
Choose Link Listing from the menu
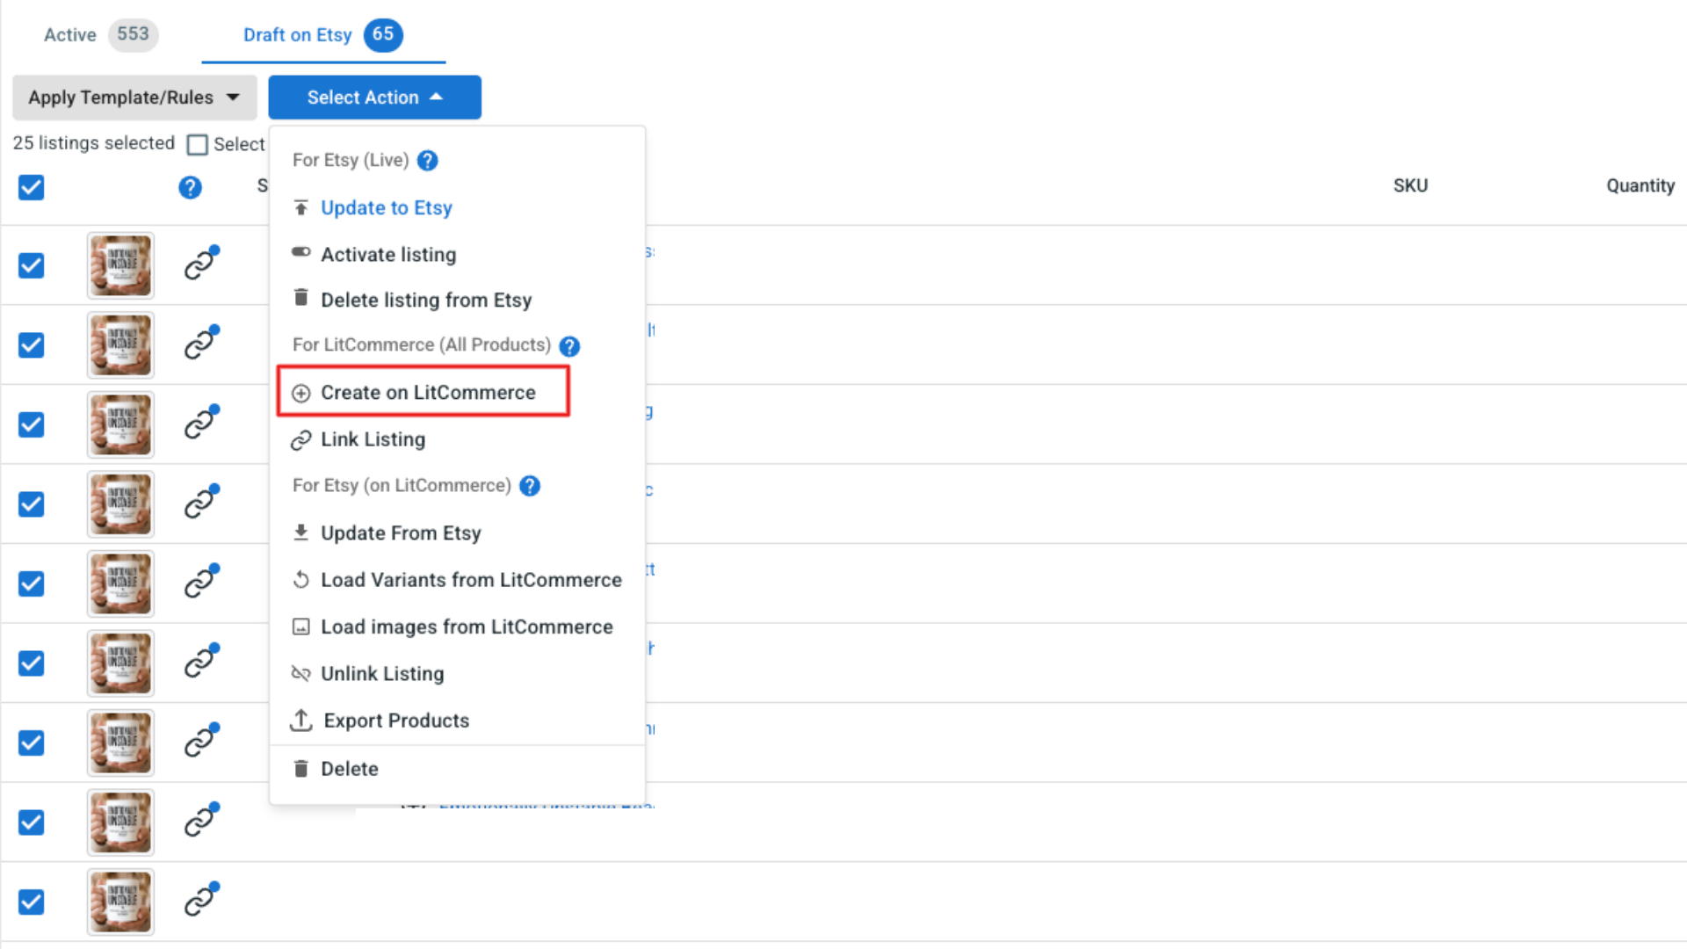click(x=373, y=439)
